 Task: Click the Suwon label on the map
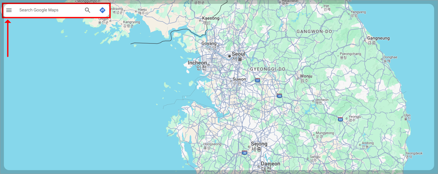click(239, 81)
